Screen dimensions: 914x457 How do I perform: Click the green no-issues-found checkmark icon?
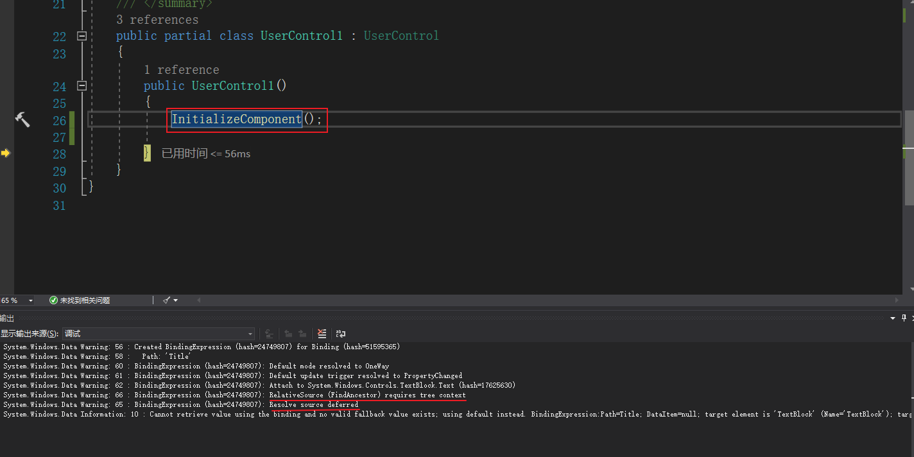click(x=54, y=300)
